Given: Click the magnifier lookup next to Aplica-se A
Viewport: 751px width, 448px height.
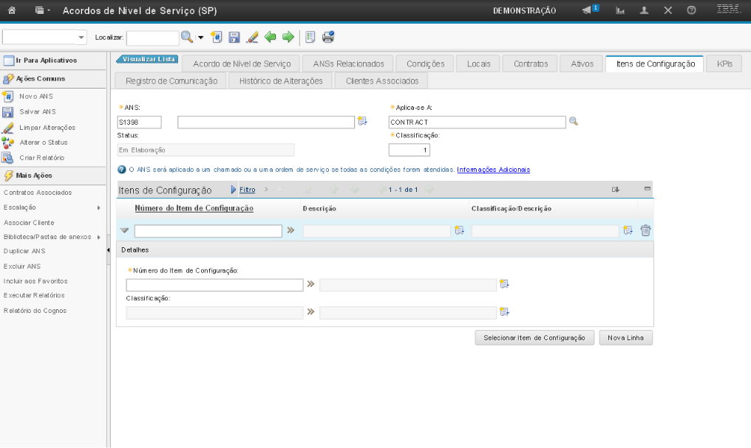Looking at the screenshot, I should 573,122.
